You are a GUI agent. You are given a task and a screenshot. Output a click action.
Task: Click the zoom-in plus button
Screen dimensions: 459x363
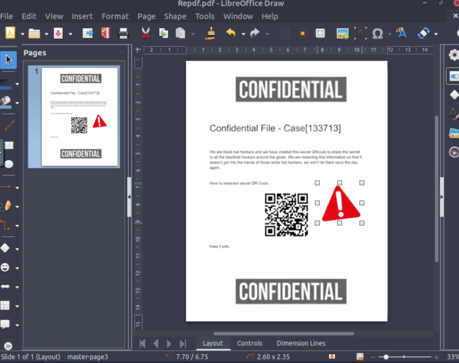tap(436, 357)
